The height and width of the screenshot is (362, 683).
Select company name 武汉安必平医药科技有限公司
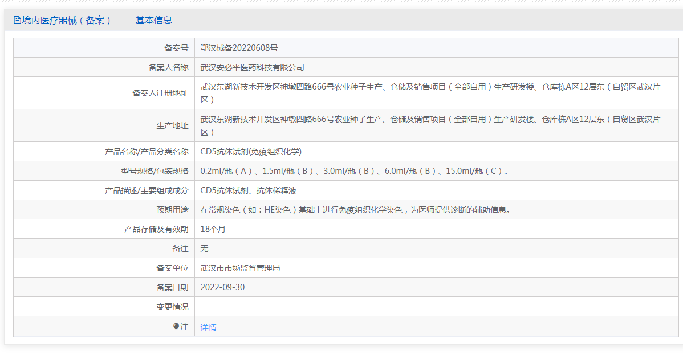point(252,67)
